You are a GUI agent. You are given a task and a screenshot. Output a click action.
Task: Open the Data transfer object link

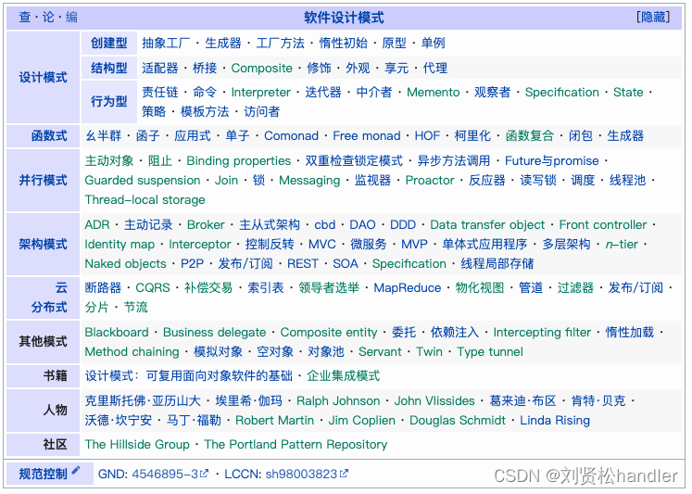487,224
